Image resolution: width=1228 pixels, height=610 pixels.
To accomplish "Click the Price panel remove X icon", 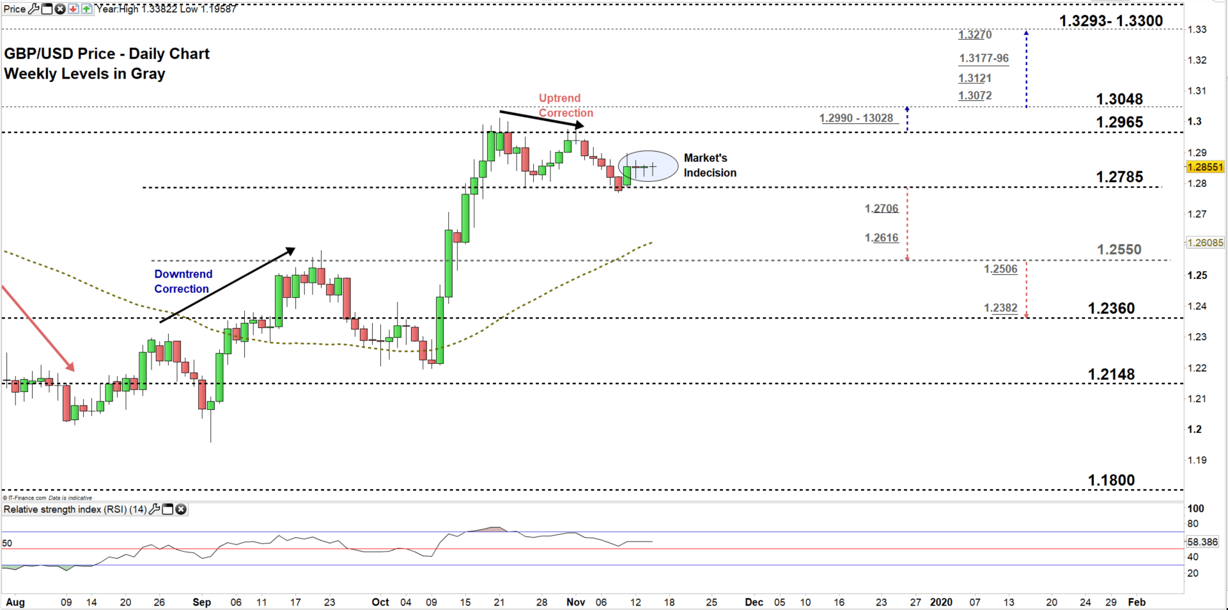I will 60,9.
